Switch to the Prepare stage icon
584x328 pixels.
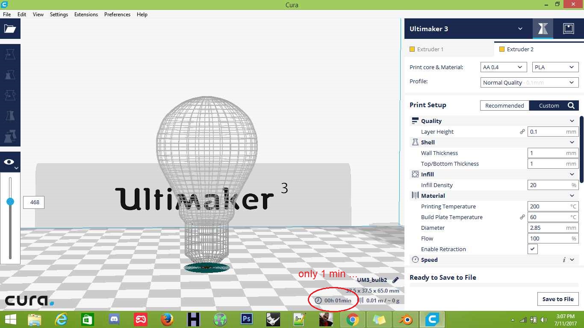pyautogui.click(x=543, y=29)
